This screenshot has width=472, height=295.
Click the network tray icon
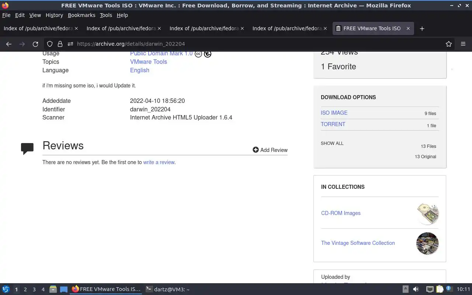pos(430,289)
